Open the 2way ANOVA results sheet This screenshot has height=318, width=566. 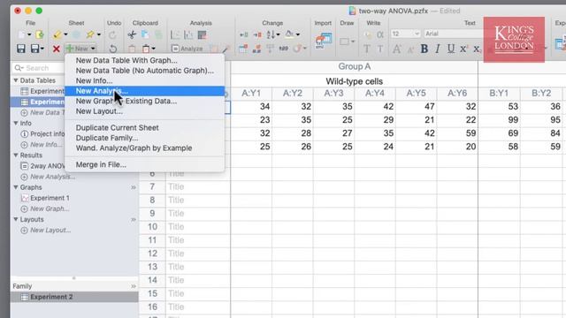tap(42, 166)
